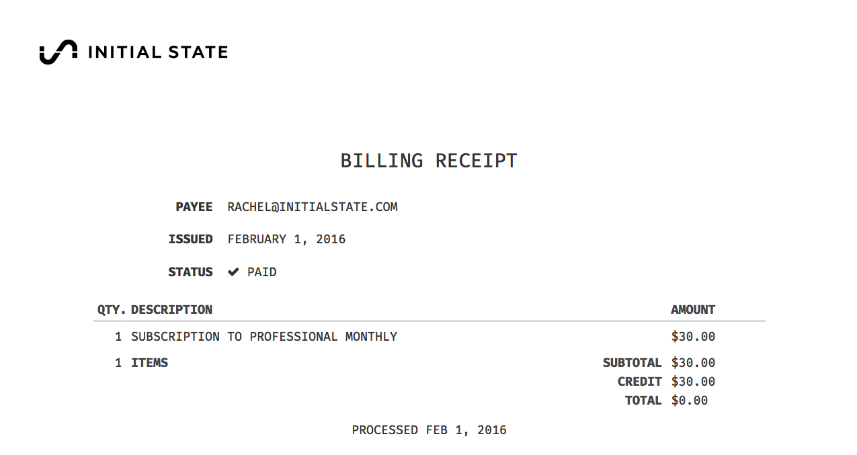
Task: Click the ITEMS count label
Action: tap(149, 363)
